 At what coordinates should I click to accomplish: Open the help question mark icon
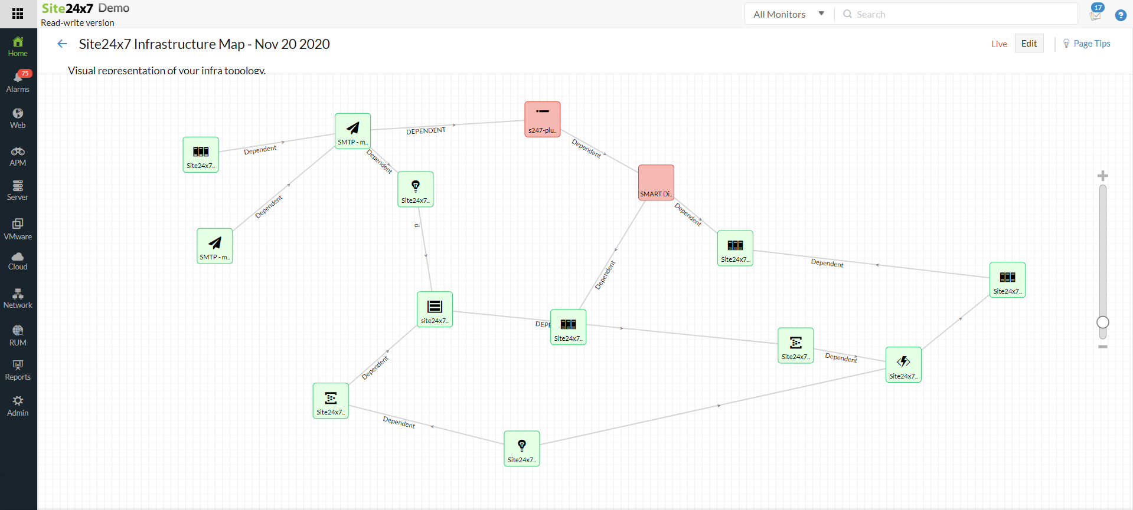point(1120,15)
